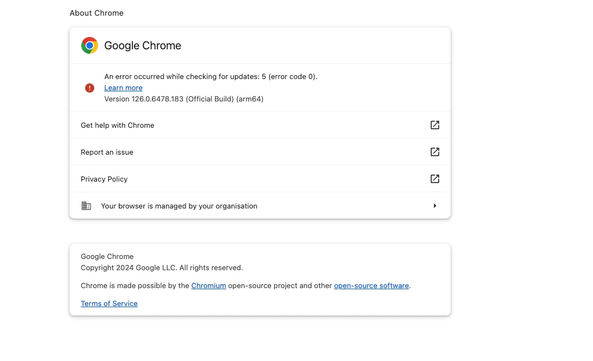593x361 pixels.
Task: Click the Copyright 2024 Google LLC text
Action: (x=161, y=267)
